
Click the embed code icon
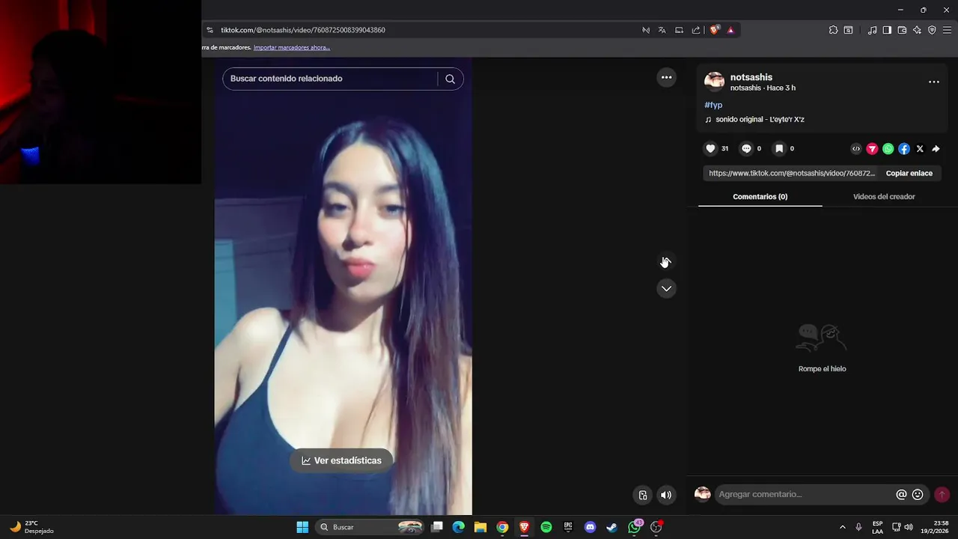pyautogui.click(x=856, y=149)
